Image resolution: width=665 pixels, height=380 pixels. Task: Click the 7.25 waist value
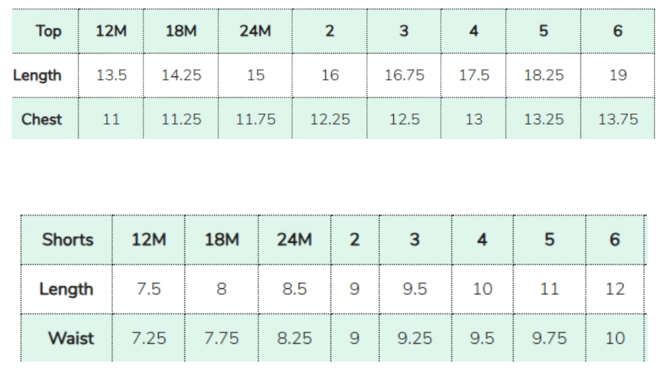[149, 338]
